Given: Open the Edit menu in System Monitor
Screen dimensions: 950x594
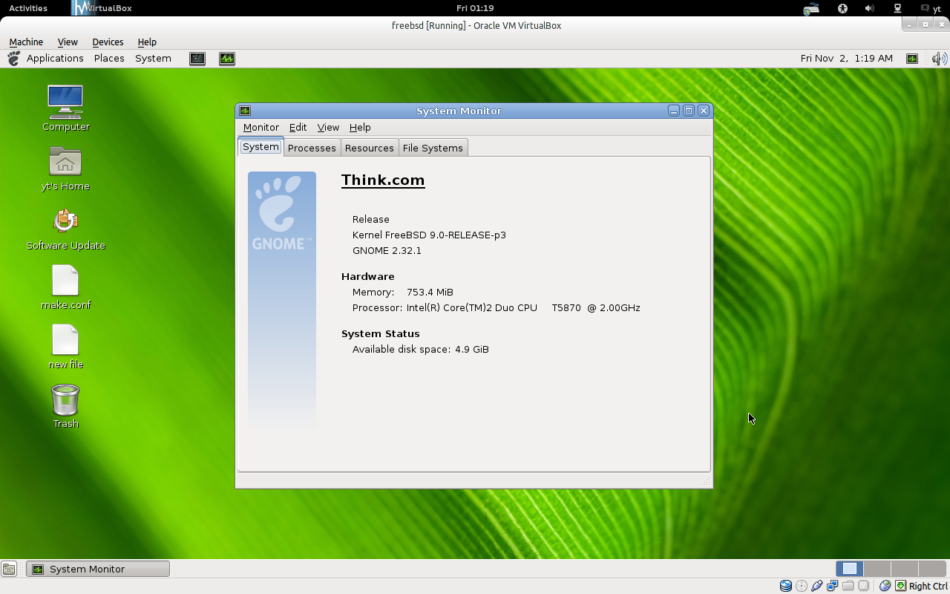Looking at the screenshot, I should pyautogui.click(x=298, y=128).
